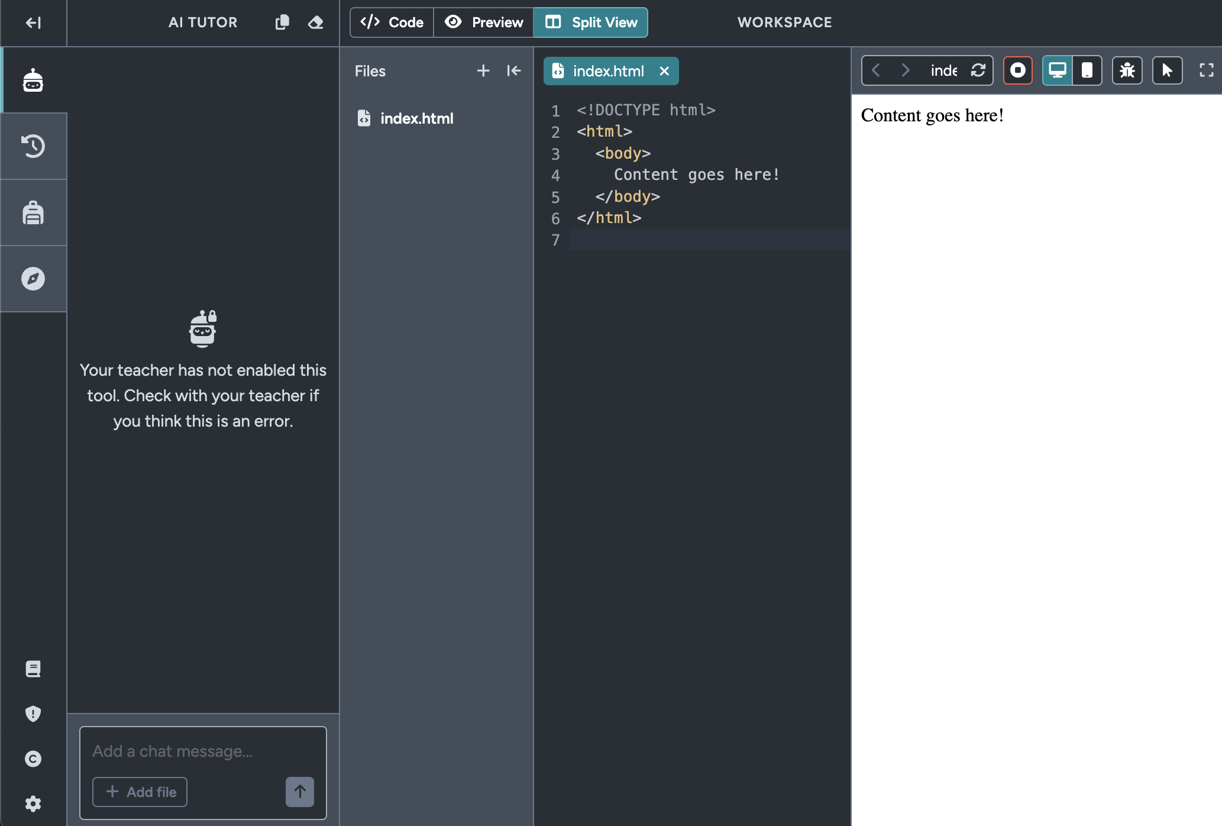This screenshot has width=1222, height=826.
Task: Click the <!DOCTYPE html> code line
Action: coord(646,110)
